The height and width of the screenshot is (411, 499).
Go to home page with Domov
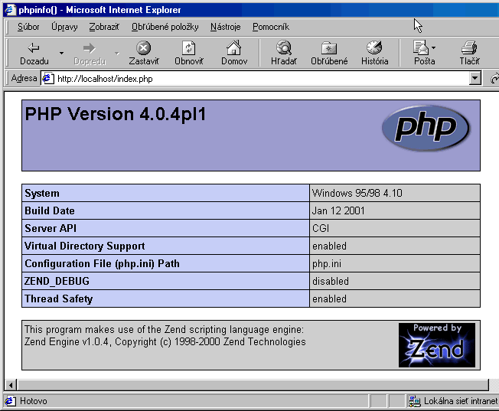234,53
